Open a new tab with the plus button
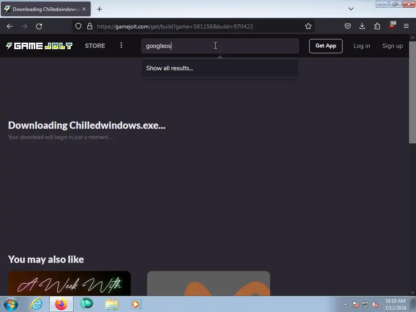The width and height of the screenshot is (416, 312). pos(99,9)
